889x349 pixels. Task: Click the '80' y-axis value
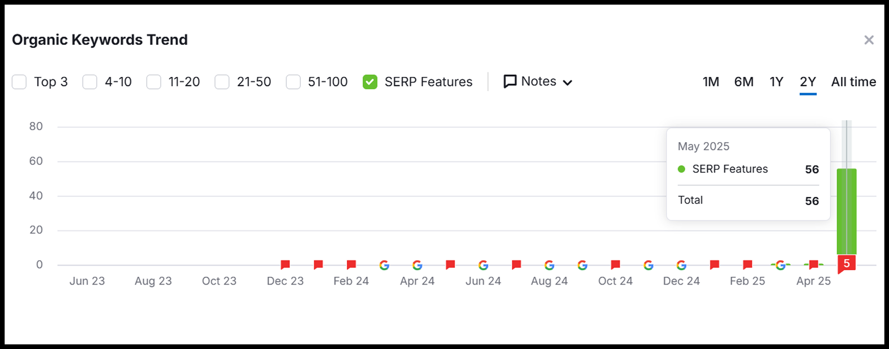[36, 126]
